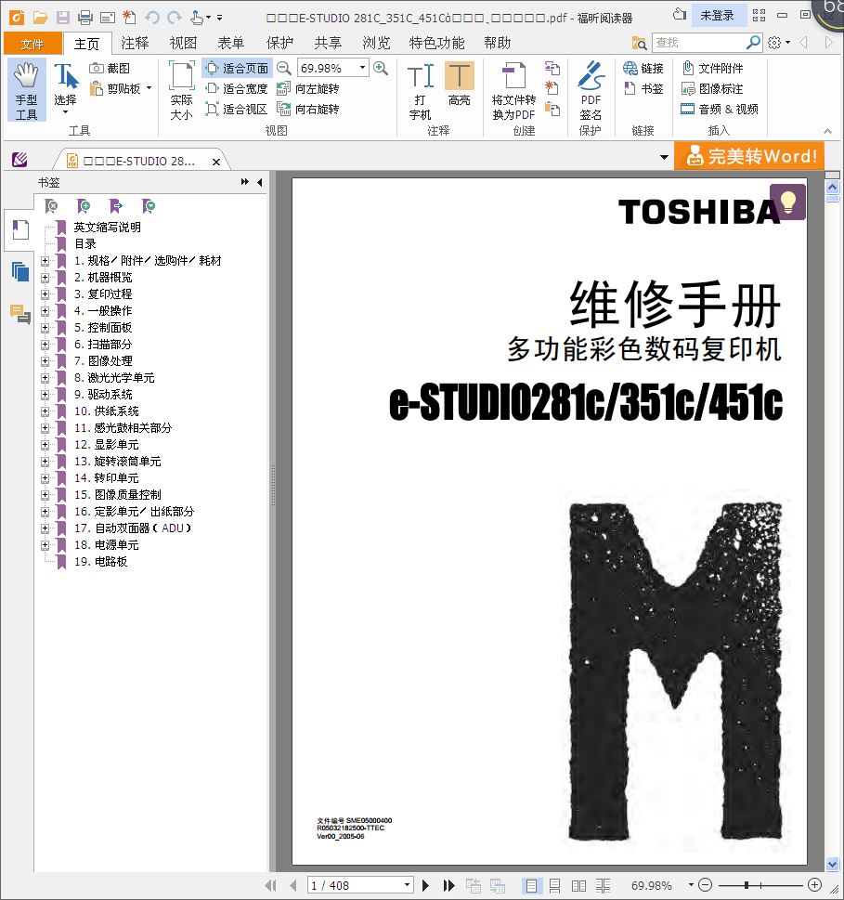The height and width of the screenshot is (900, 844).
Task: Click the Print icon in the quick access toolbar
Action: [x=84, y=18]
